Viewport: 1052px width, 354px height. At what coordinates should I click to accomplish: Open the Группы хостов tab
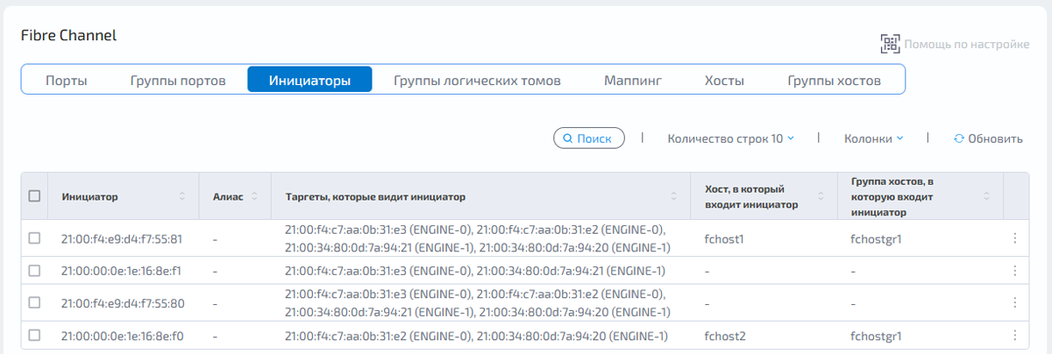(834, 81)
